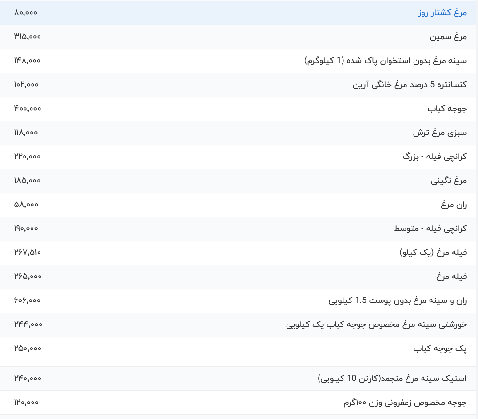Select فیله مرغ (یک کیلو) item

tap(433, 253)
